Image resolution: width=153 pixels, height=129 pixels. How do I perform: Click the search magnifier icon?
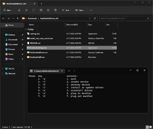pos(148,19)
